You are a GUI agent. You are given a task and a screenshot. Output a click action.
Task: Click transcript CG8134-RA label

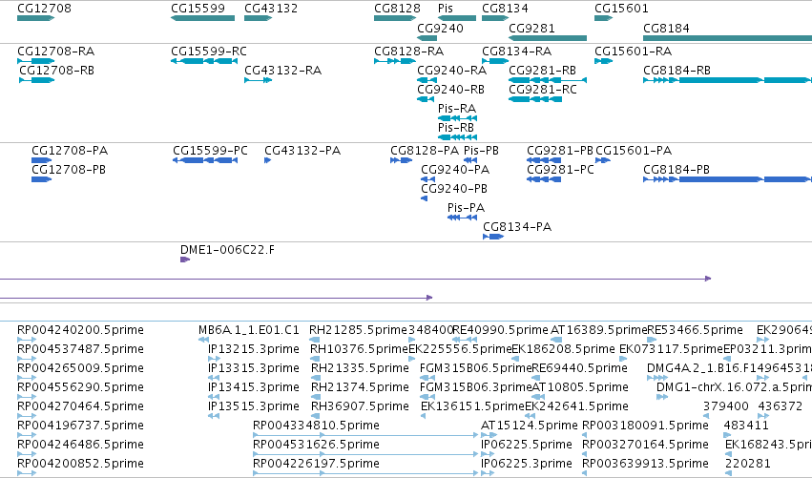517,52
